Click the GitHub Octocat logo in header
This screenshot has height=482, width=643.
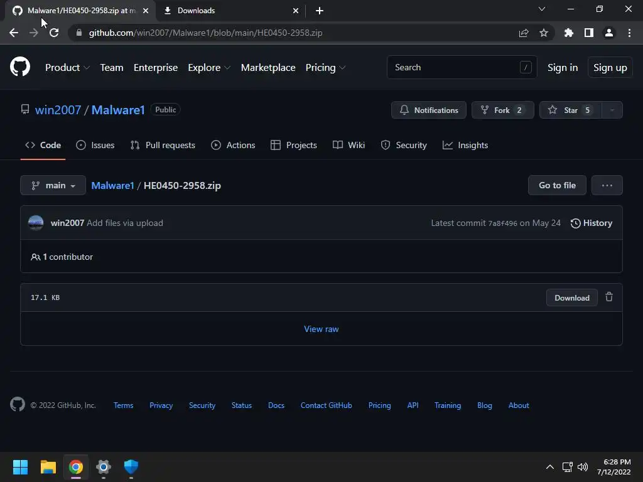tap(19, 67)
